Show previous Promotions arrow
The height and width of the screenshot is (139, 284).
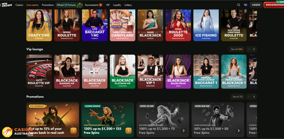(x=249, y=97)
